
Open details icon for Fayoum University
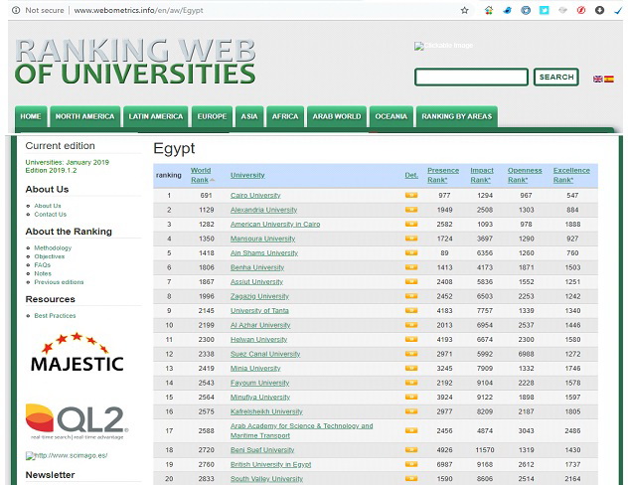pyautogui.click(x=411, y=383)
